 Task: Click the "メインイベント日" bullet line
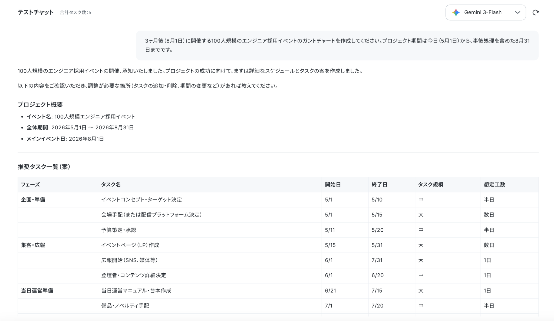point(65,139)
